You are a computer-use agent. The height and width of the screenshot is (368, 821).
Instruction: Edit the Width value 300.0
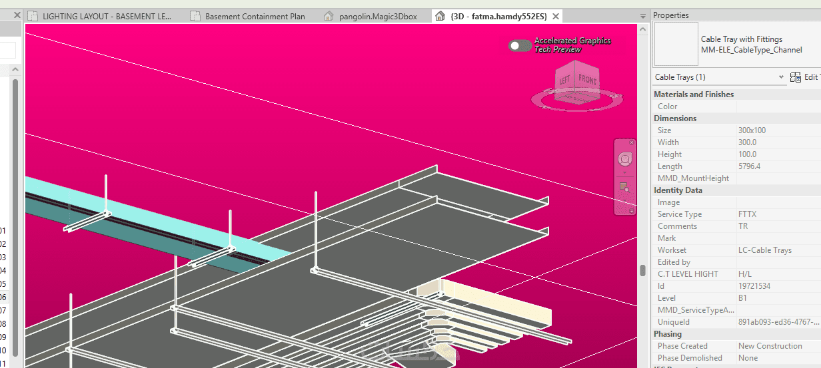[x=778, y=142]
